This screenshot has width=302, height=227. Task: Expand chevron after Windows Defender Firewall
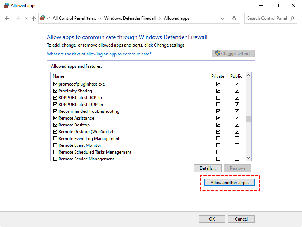pos(160,19)
